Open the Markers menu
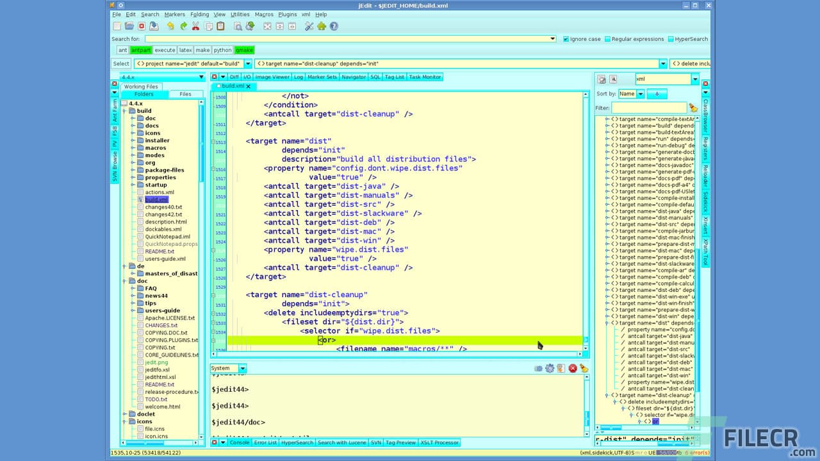 click(173, 14)
